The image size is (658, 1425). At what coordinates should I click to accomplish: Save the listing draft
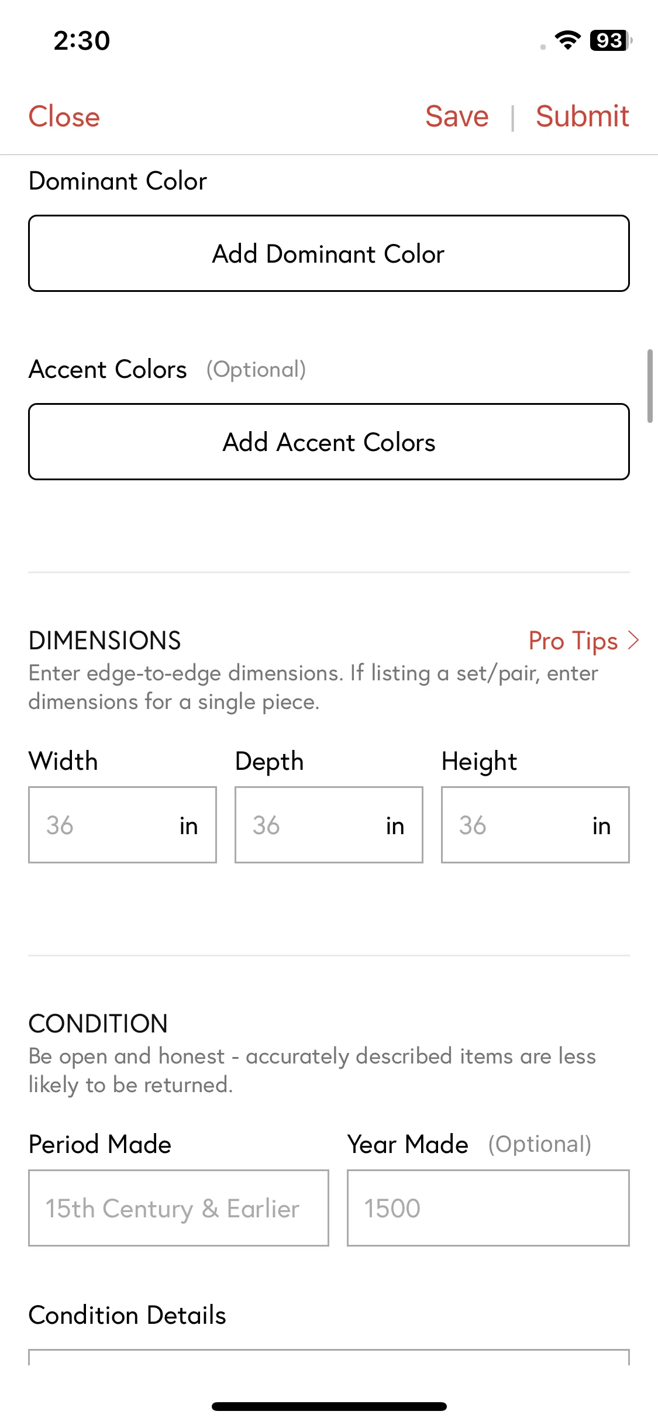(457, 116)
